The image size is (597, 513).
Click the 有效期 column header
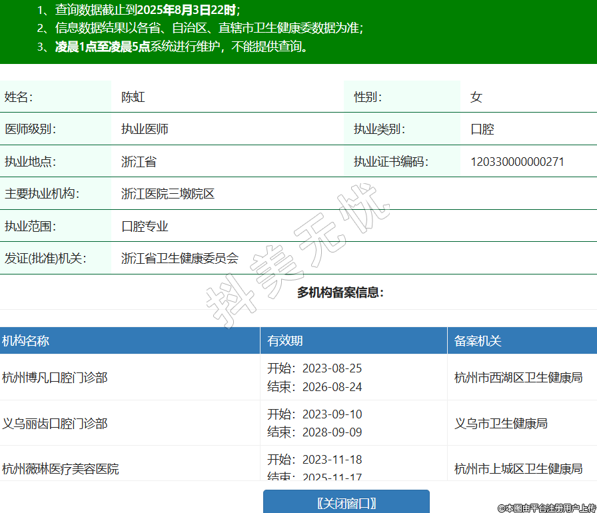coord(285,341)
